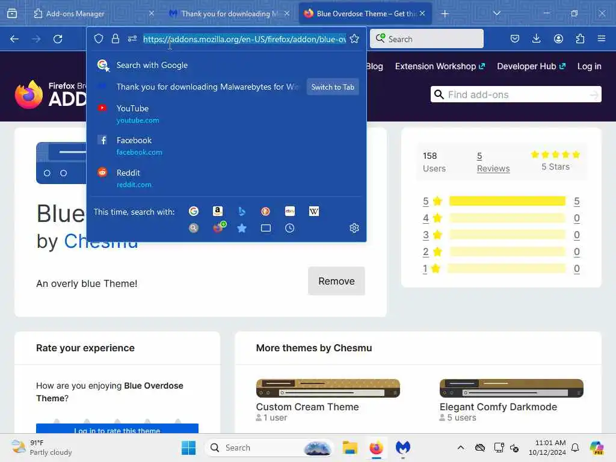The image size is (616, 462).
Task: Search this time with Amazon icon
Action: tap(218, 211)
